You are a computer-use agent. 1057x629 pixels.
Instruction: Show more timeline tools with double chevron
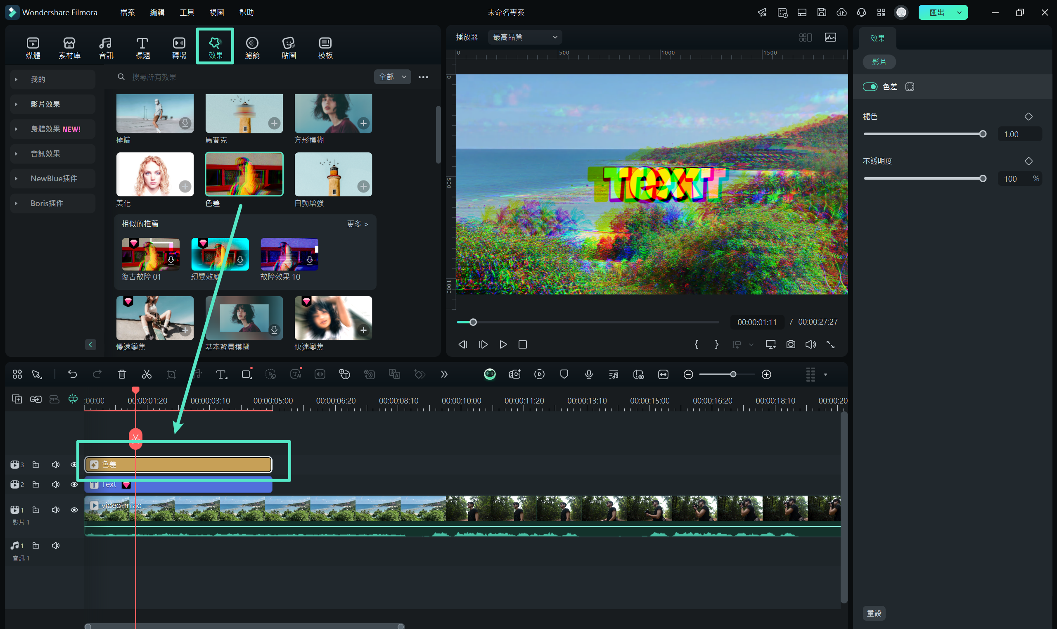444,374
